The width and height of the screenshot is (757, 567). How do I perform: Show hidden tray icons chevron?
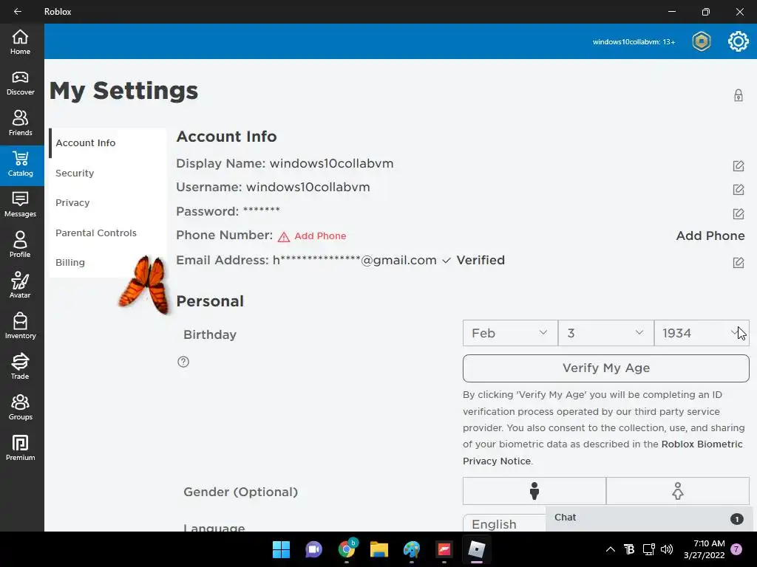click(x=610, y=549)
